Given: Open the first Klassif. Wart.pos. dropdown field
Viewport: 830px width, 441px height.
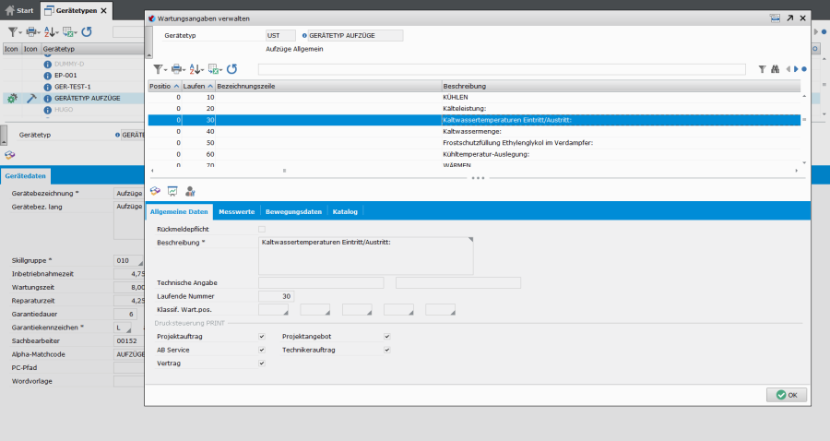Looking at the screenshot, I should pyautogui.click(x=273, y=309).
